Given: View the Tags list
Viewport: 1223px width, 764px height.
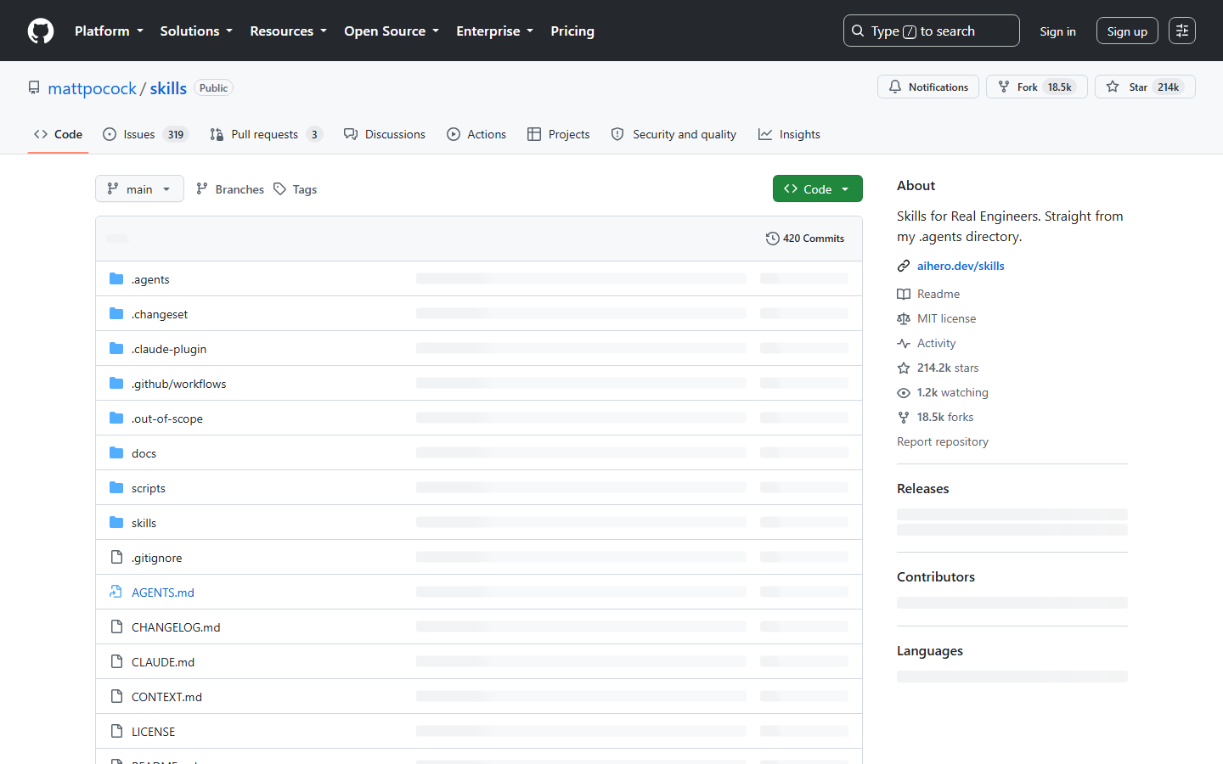Looking at the screenshot, I should click(x=296, y=189).
